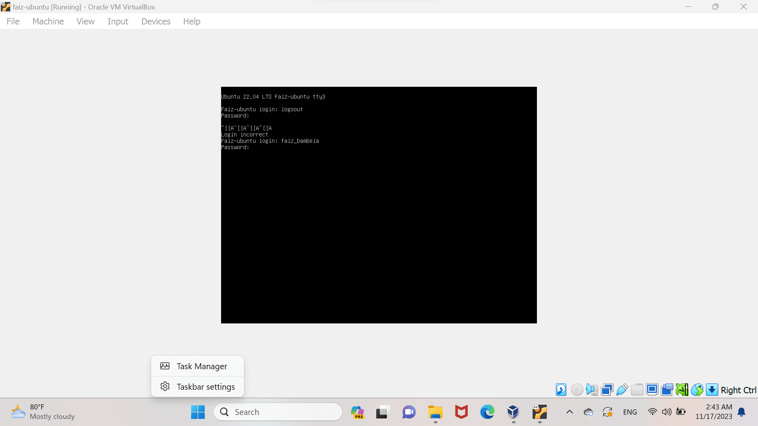Open the weather widget on taskbar
The height and width of the screenshot is (426, 758).
43,412
